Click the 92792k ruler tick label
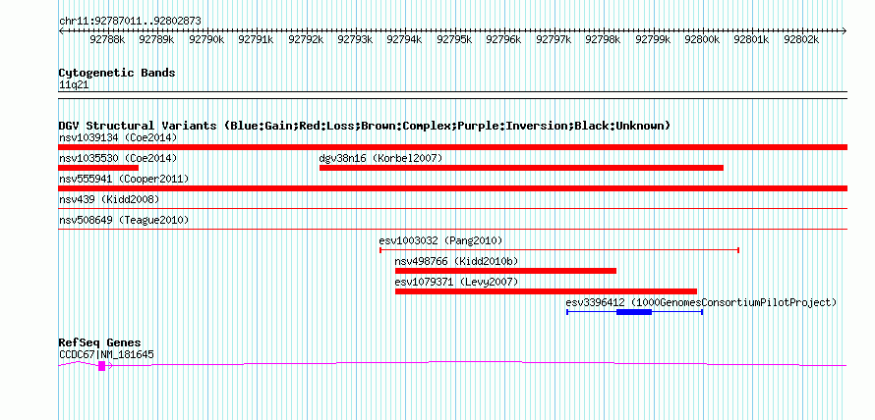The image size is (875, 420). [x=306, y=39]
